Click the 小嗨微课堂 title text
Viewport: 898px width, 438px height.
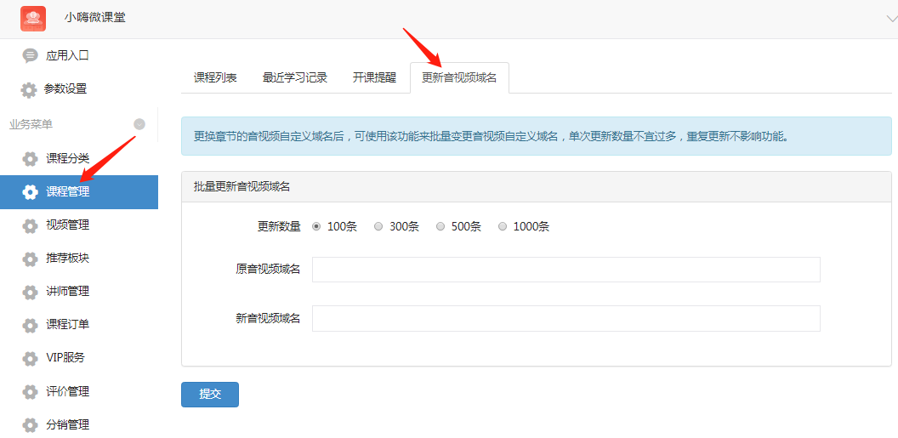click(94, 17)
